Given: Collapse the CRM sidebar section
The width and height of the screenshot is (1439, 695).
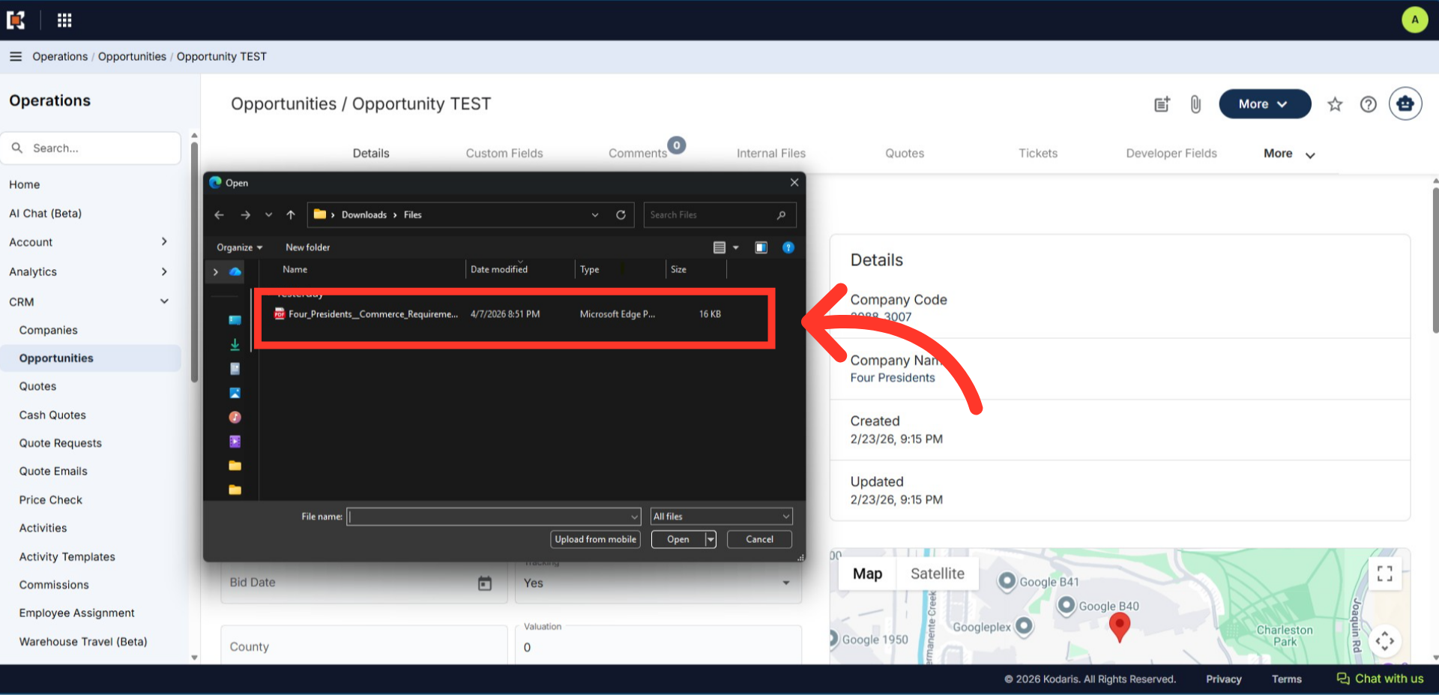Looking at the screenshot, I should click(x=164, y=301).
